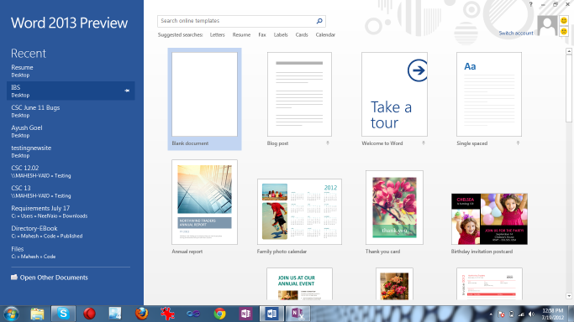Select the Cards suggested search

click(x=302, y=35)
